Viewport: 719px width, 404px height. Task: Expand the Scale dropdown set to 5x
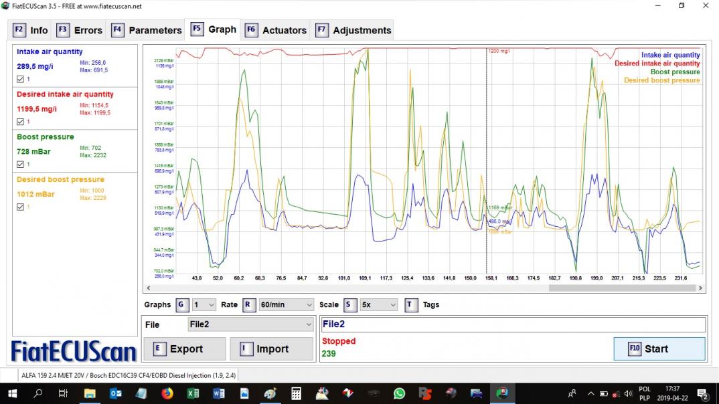pos(378,304)
